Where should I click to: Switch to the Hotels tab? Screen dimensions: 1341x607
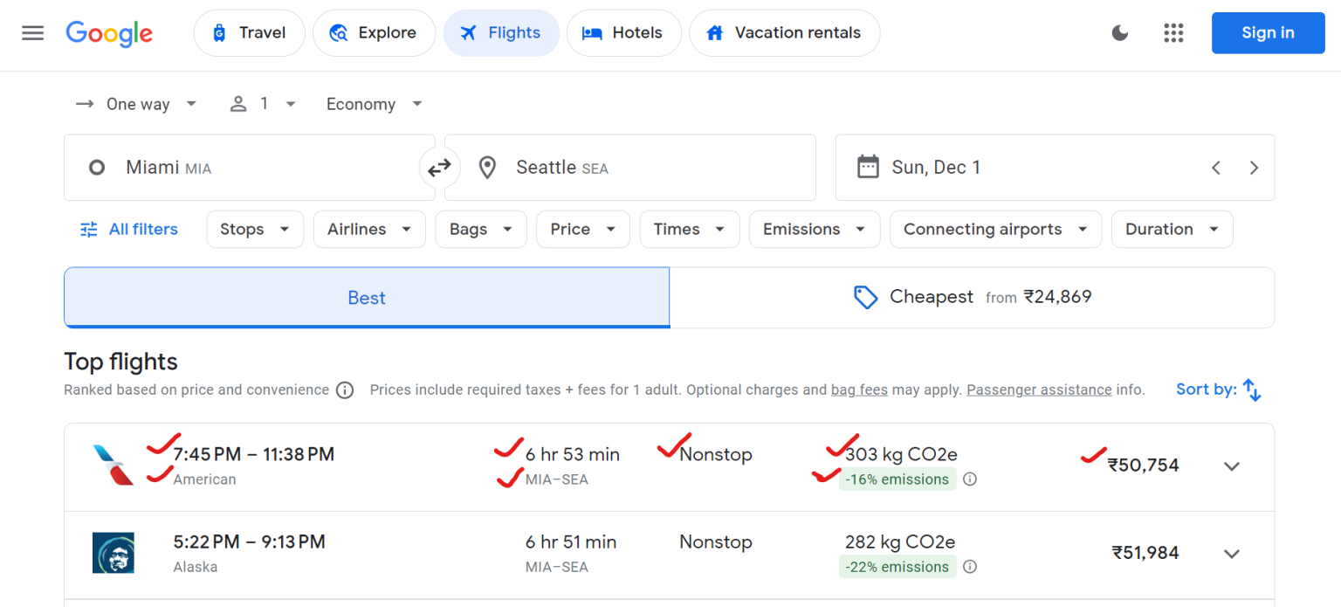coord(623,32)
